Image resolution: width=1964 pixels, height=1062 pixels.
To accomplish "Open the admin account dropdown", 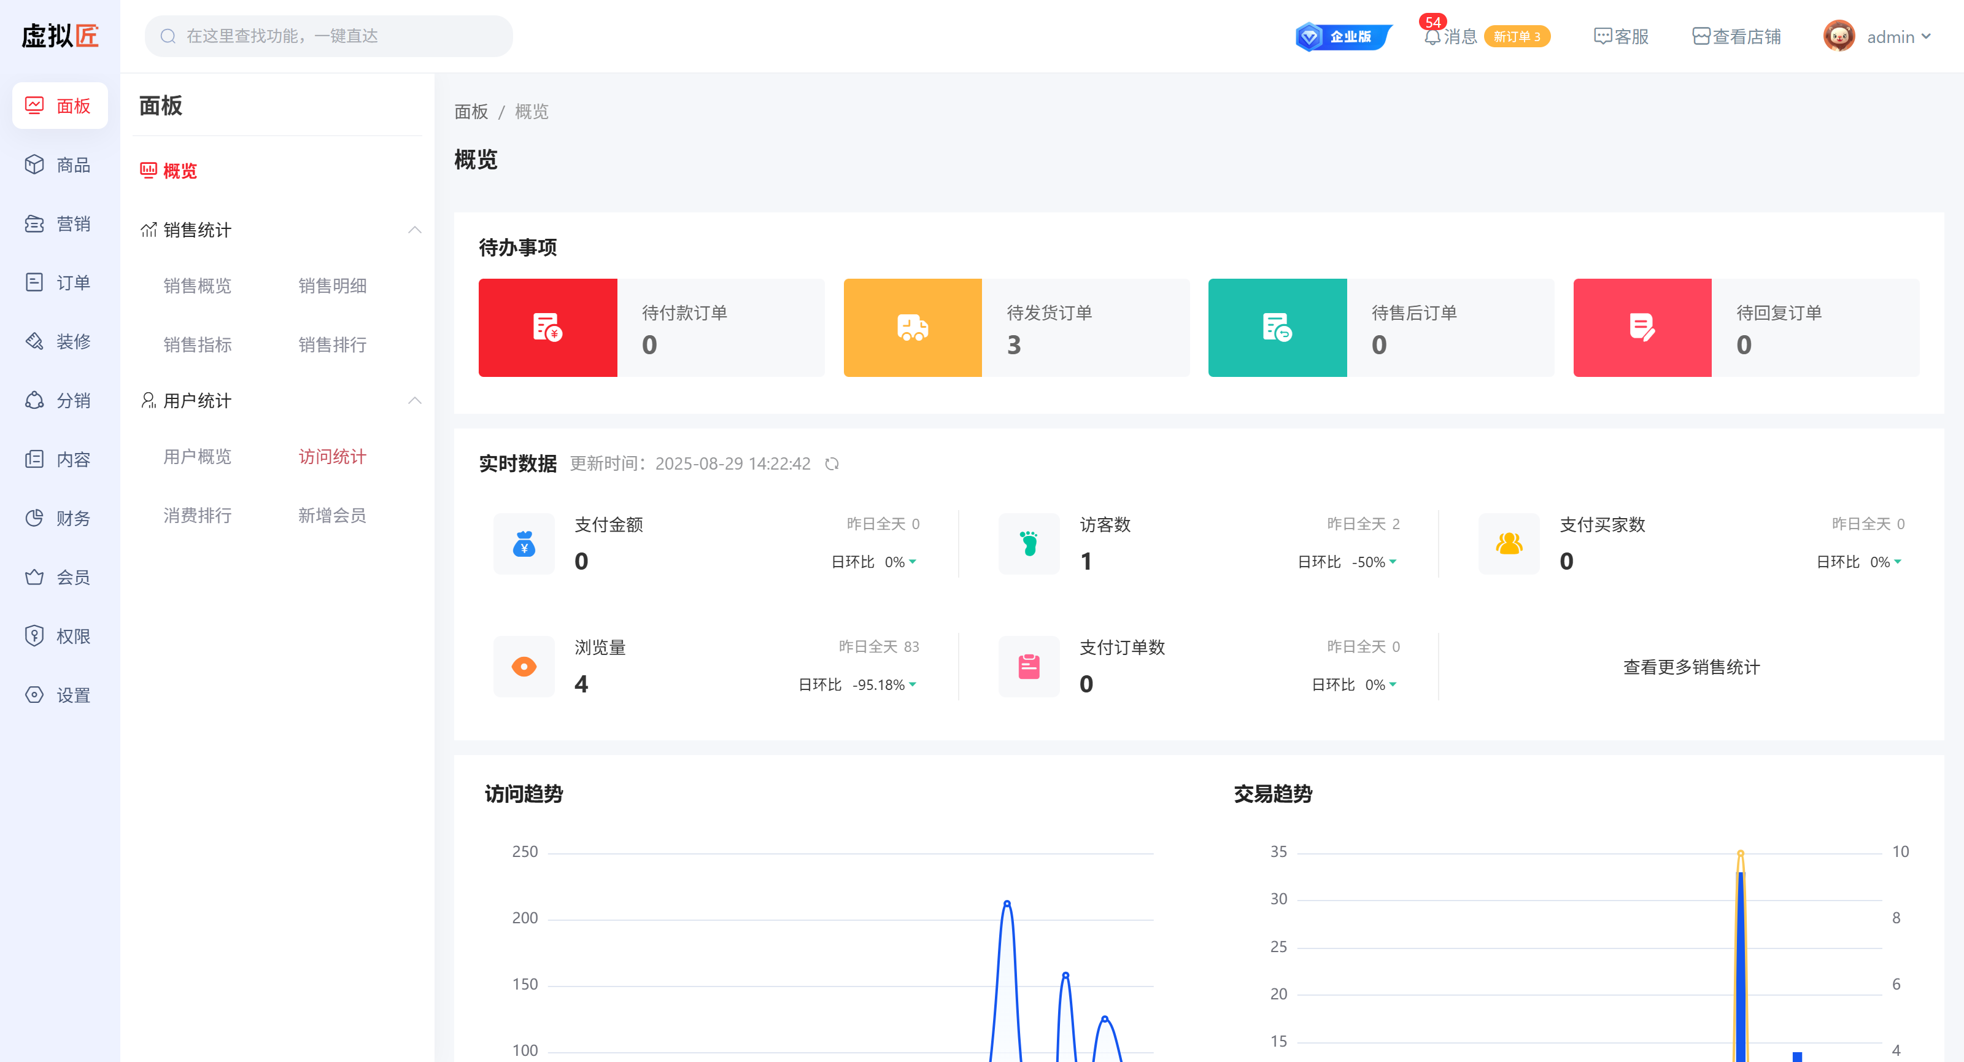I will (1898, 37).
